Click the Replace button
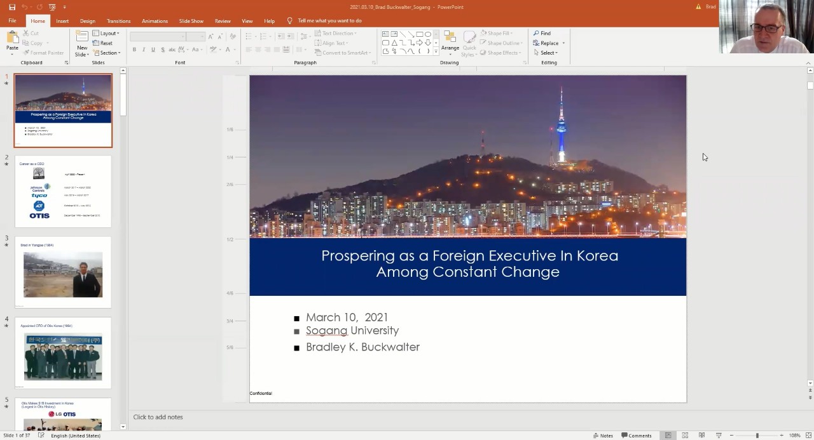Viewport: 814px width, 440px height. (x=548, y=43)
